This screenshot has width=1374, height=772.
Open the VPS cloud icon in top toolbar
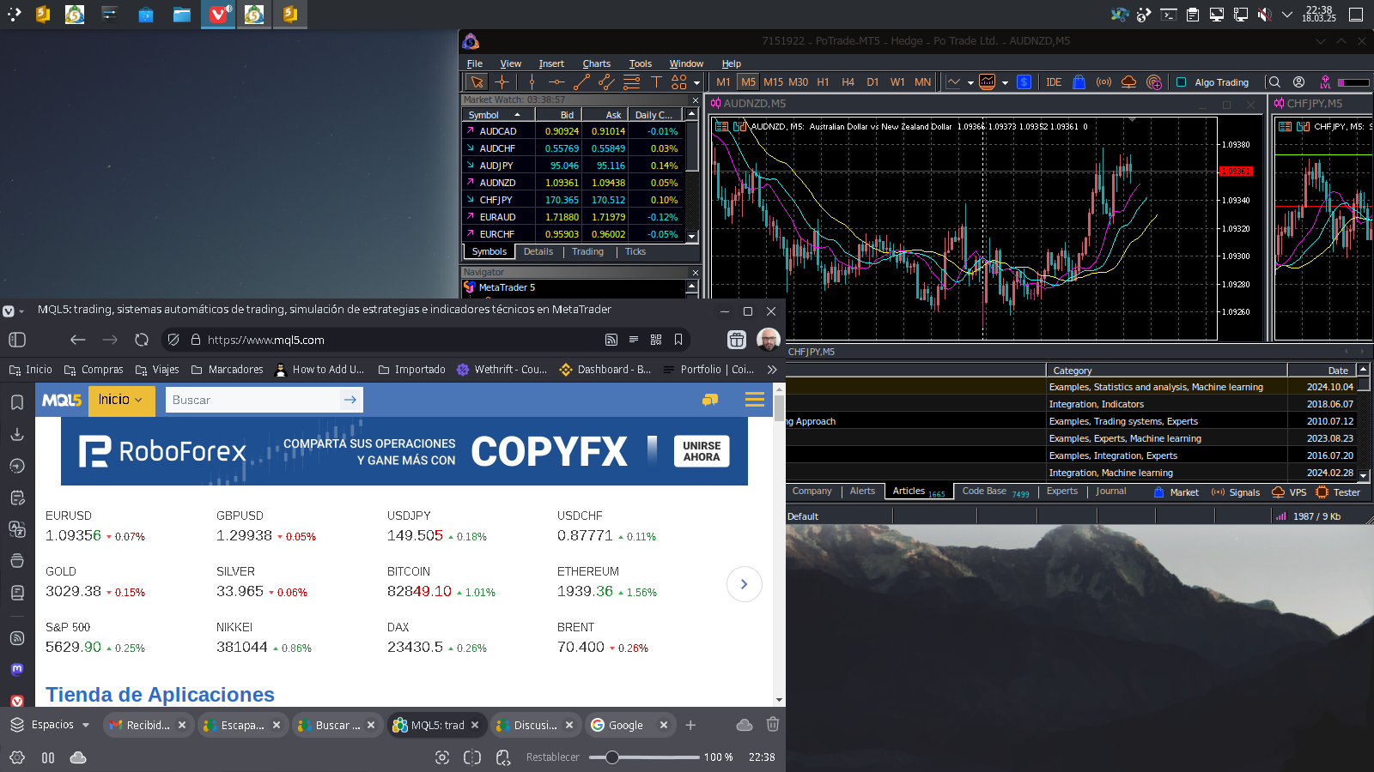tap(1129, 82)
